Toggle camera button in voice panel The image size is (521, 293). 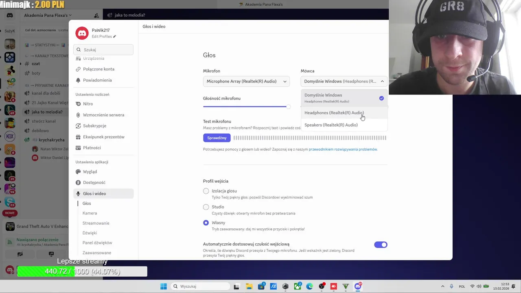(x=20, y=254)
